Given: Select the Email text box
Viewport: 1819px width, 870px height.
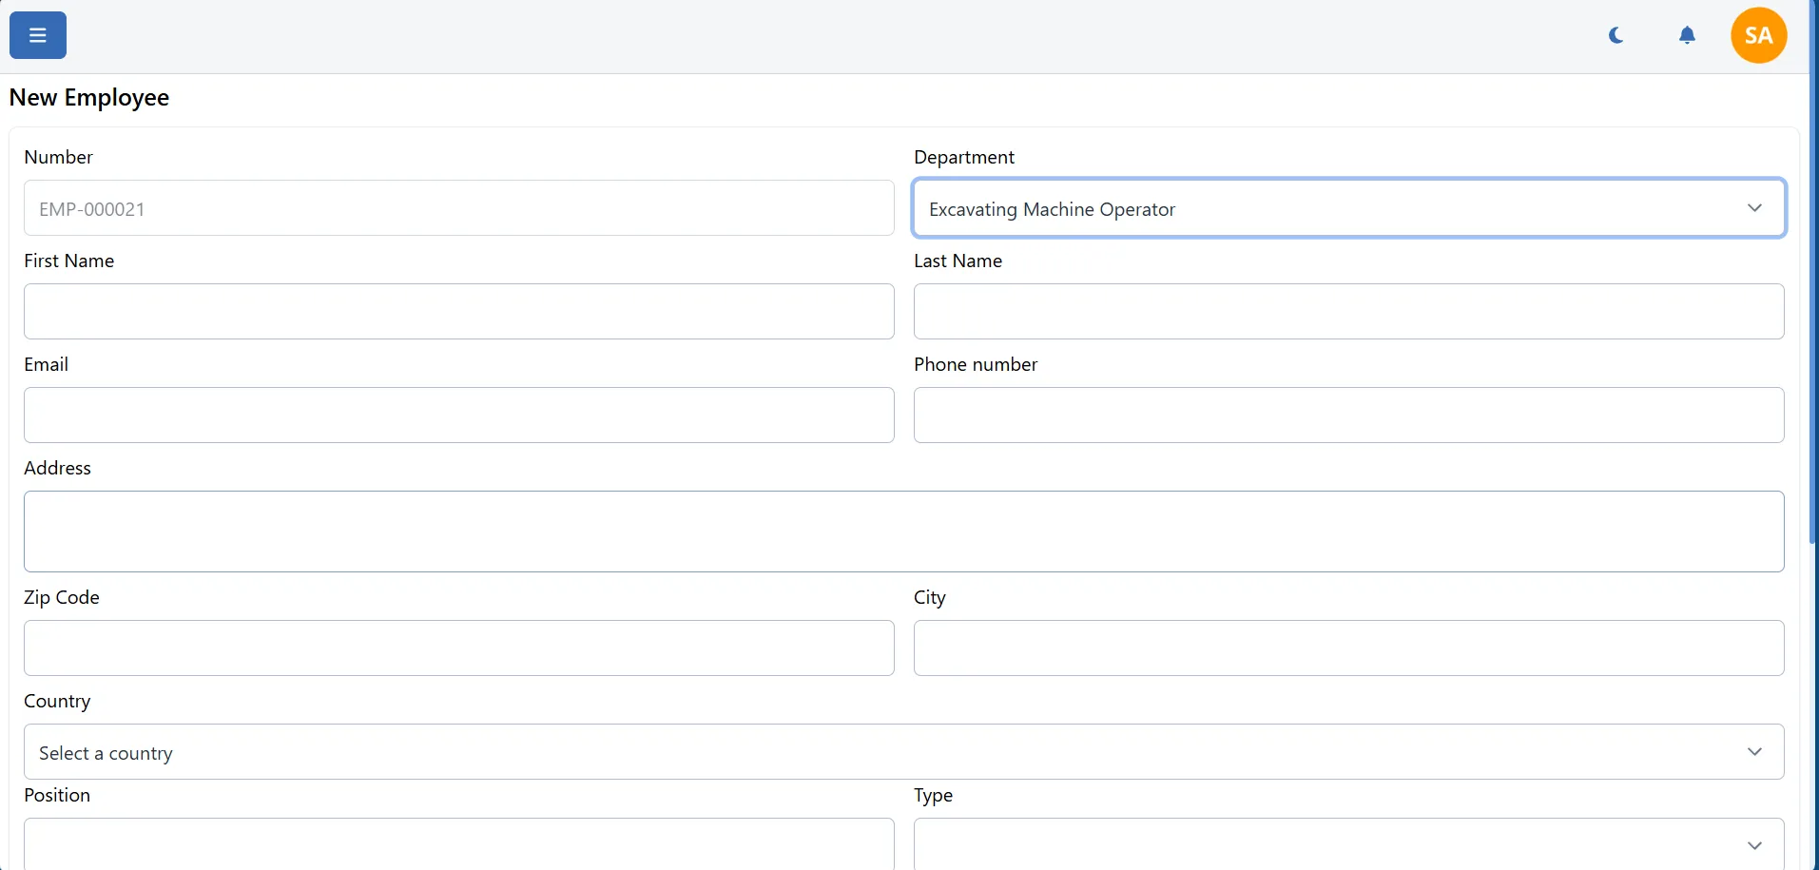Looking at the screenshot, I should pyautogui.click(x=458, y=415).
